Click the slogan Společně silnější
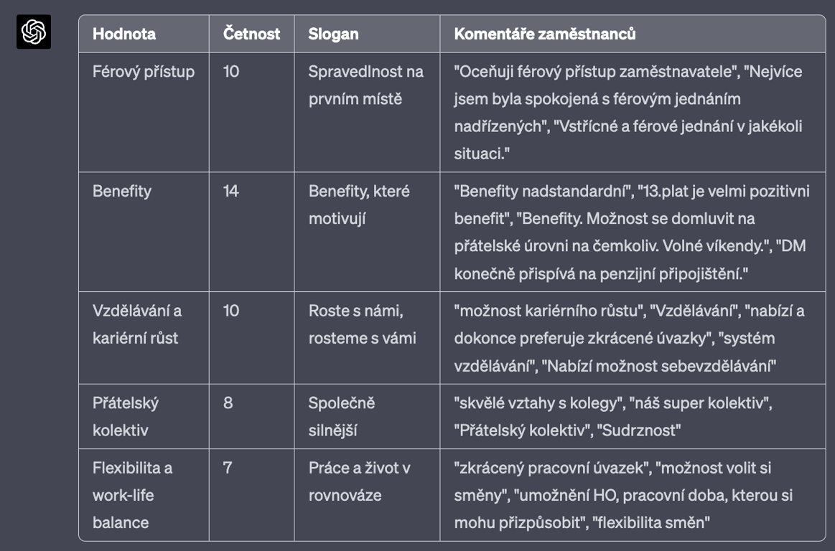The height and width of the screenshot is (551, 835). pos(341,416)
